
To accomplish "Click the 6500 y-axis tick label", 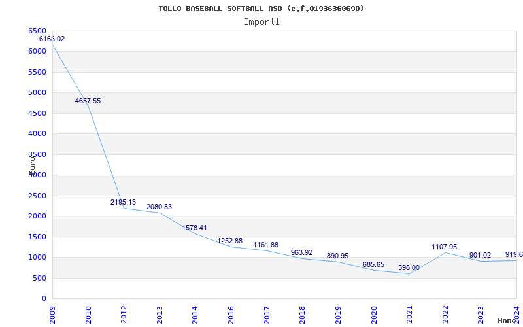I will pos(37,31).
